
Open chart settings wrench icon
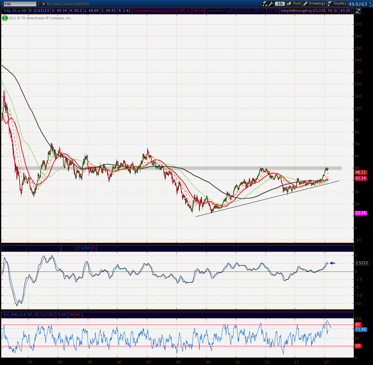coord(271,4)
